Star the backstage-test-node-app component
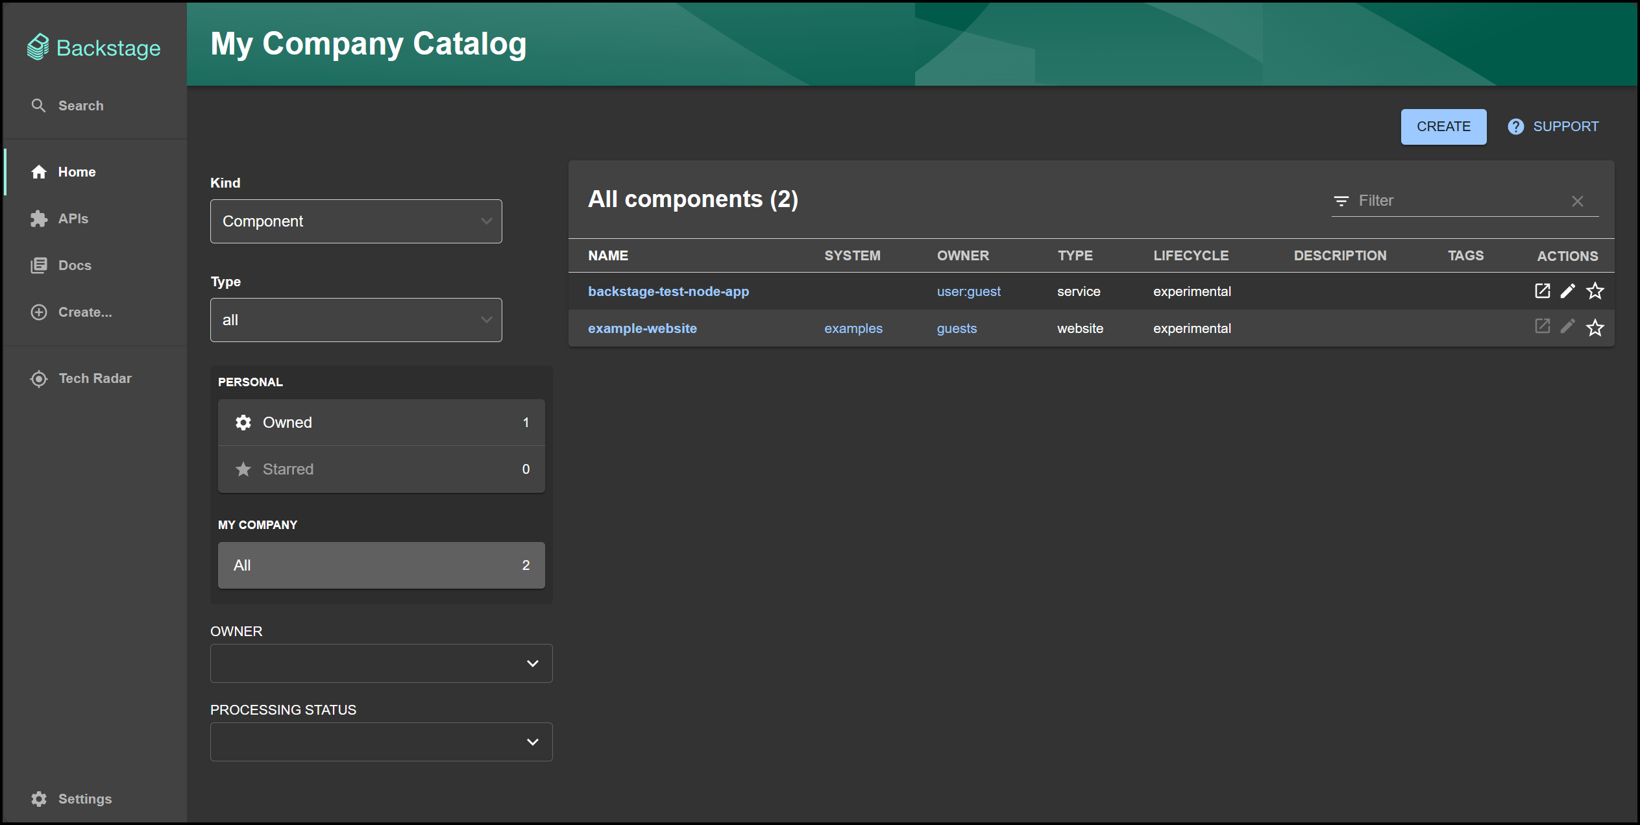 point(1595,291)
